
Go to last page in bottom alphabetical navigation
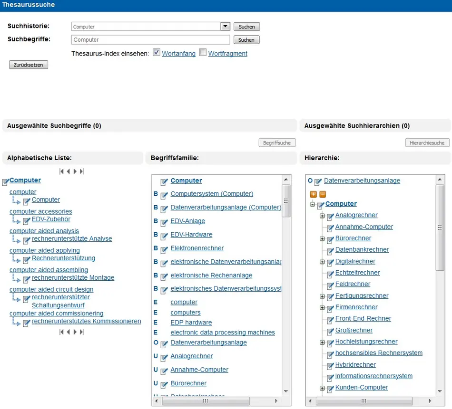coord(82,332)
